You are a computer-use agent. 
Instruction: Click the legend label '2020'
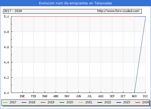[70, 102]
